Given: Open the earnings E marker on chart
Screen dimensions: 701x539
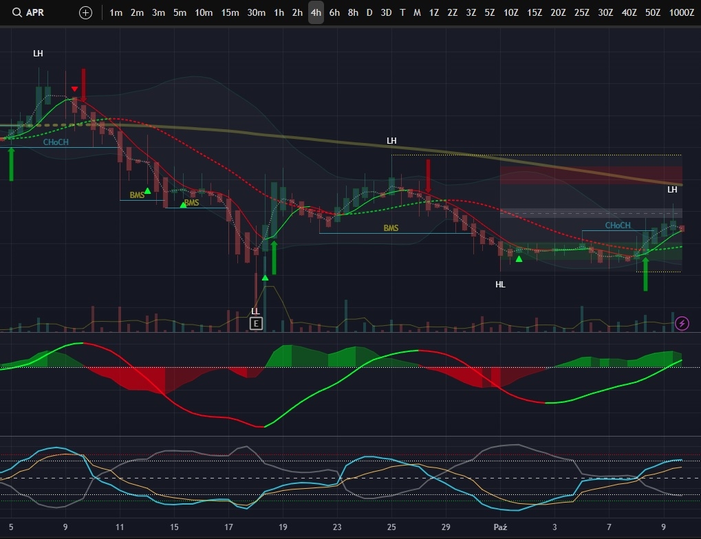Looking at the screenshot, I should click(256, 323).
